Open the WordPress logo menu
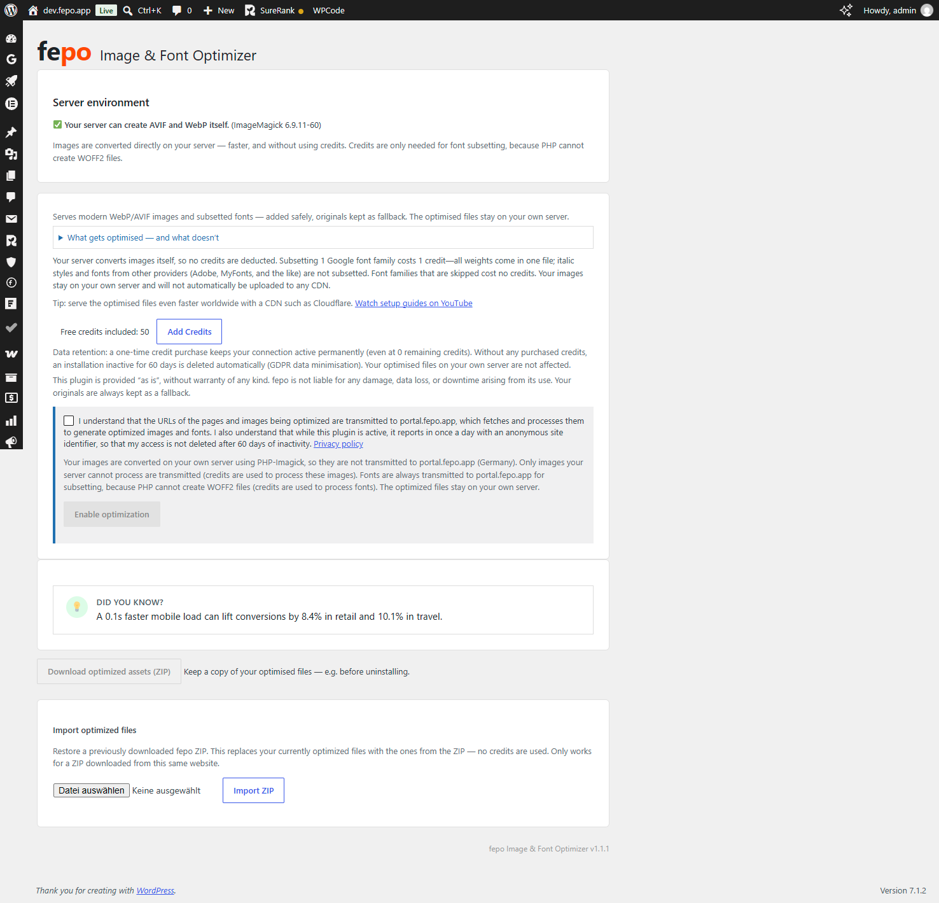Image resolution: width=939 pixels, height=903 pixels. [11, 10]
